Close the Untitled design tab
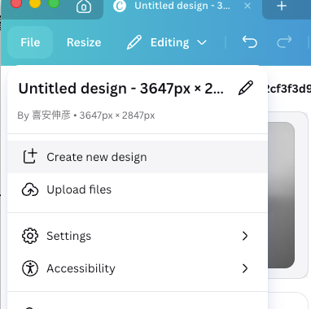 coord(247,6)
